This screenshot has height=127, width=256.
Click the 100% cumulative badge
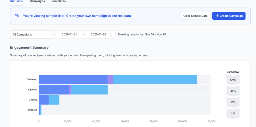tap(233, 80)
